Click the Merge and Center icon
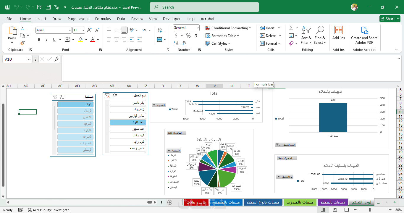This screenshot has height=213, width=404. (x=160, y=40)
